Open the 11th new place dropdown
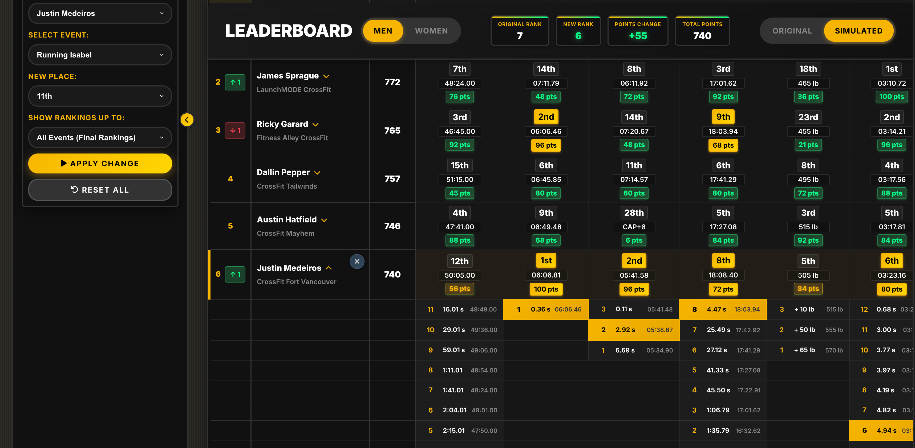The width and height of the screenshot is (915, 448). click(100, 96)
